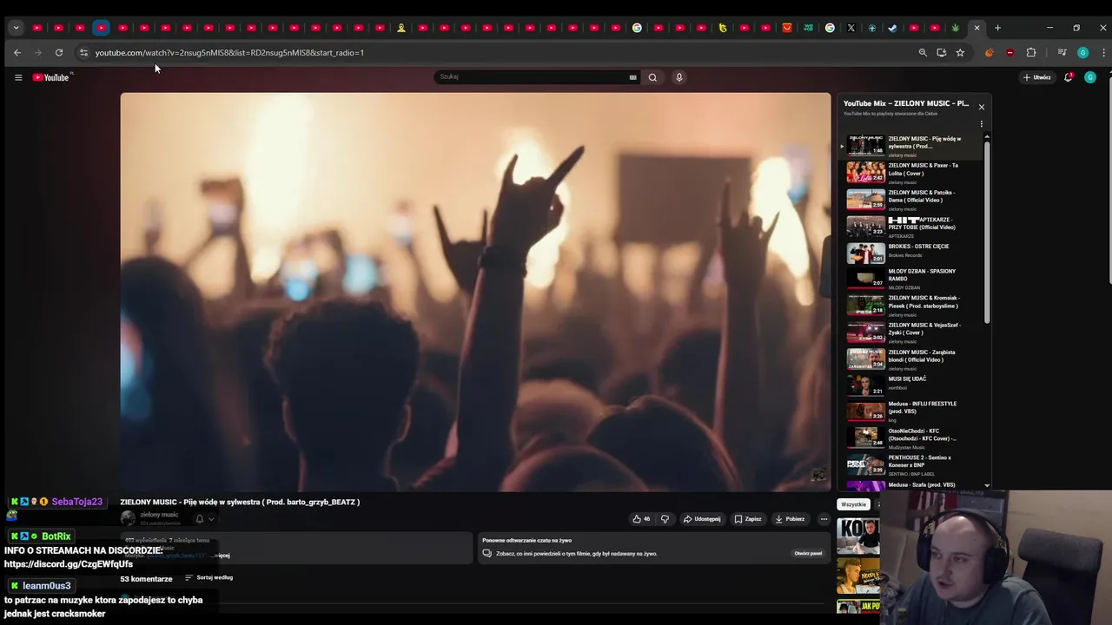Go to the YouTube home logo
The height and width of the screenshot is (625, 1112).
point(51,77)
